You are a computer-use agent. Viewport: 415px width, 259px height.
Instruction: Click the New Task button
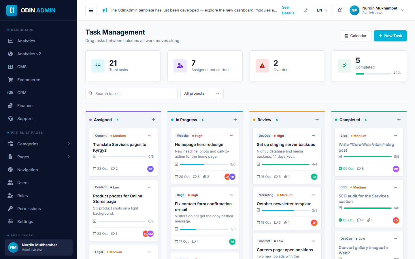pos(390,36)
